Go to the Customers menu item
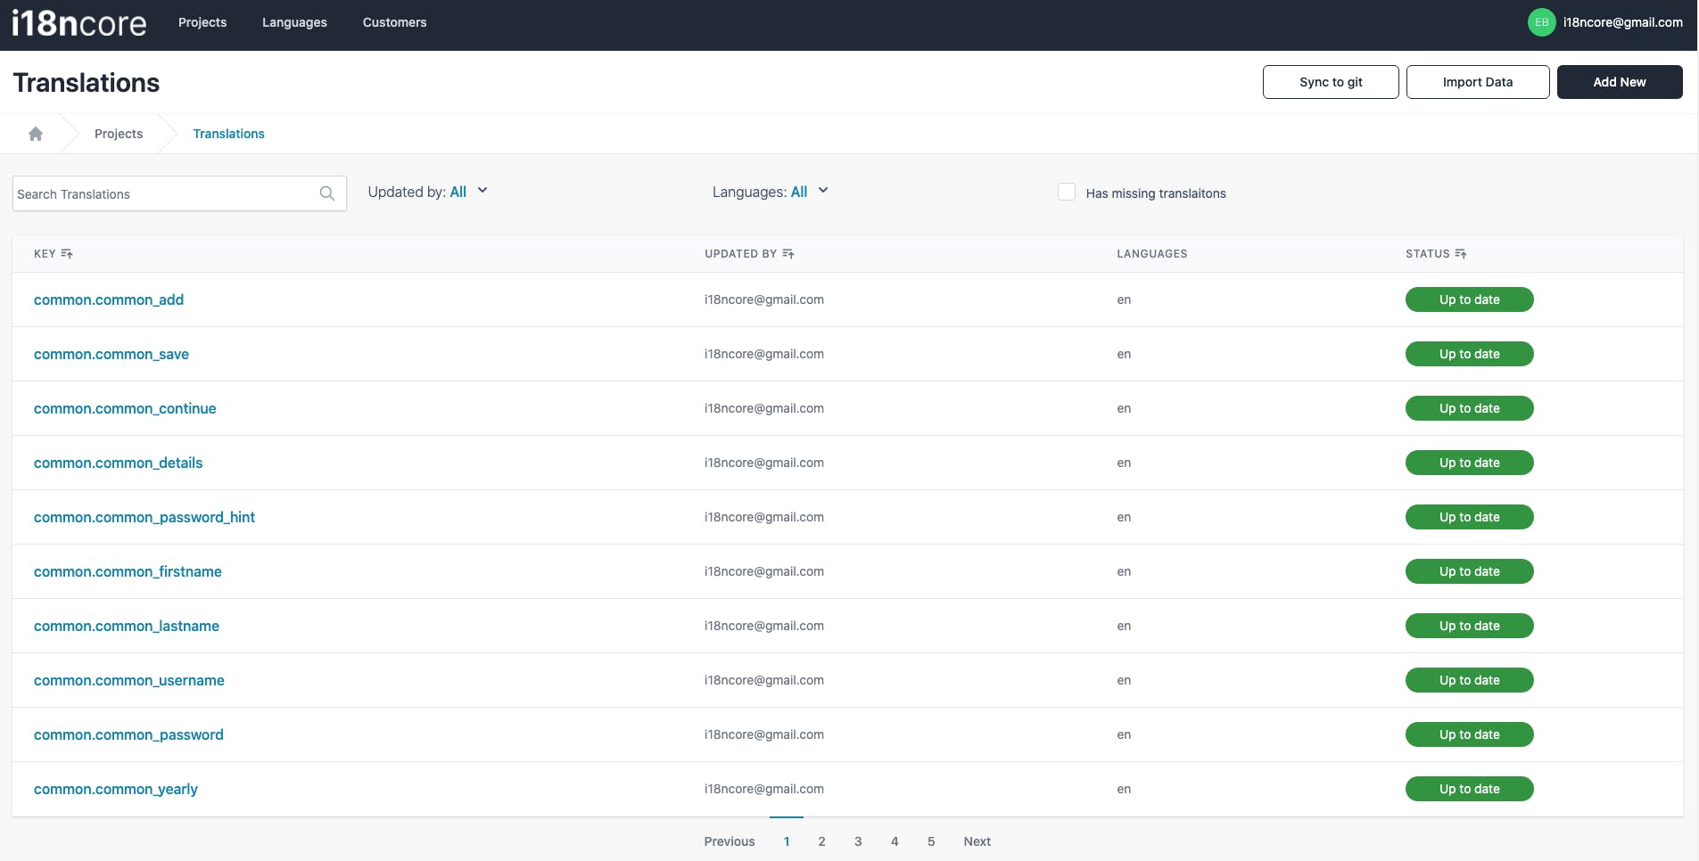Screen dimensions: 1699x861 pyautogui.click(x=394, y=22)
